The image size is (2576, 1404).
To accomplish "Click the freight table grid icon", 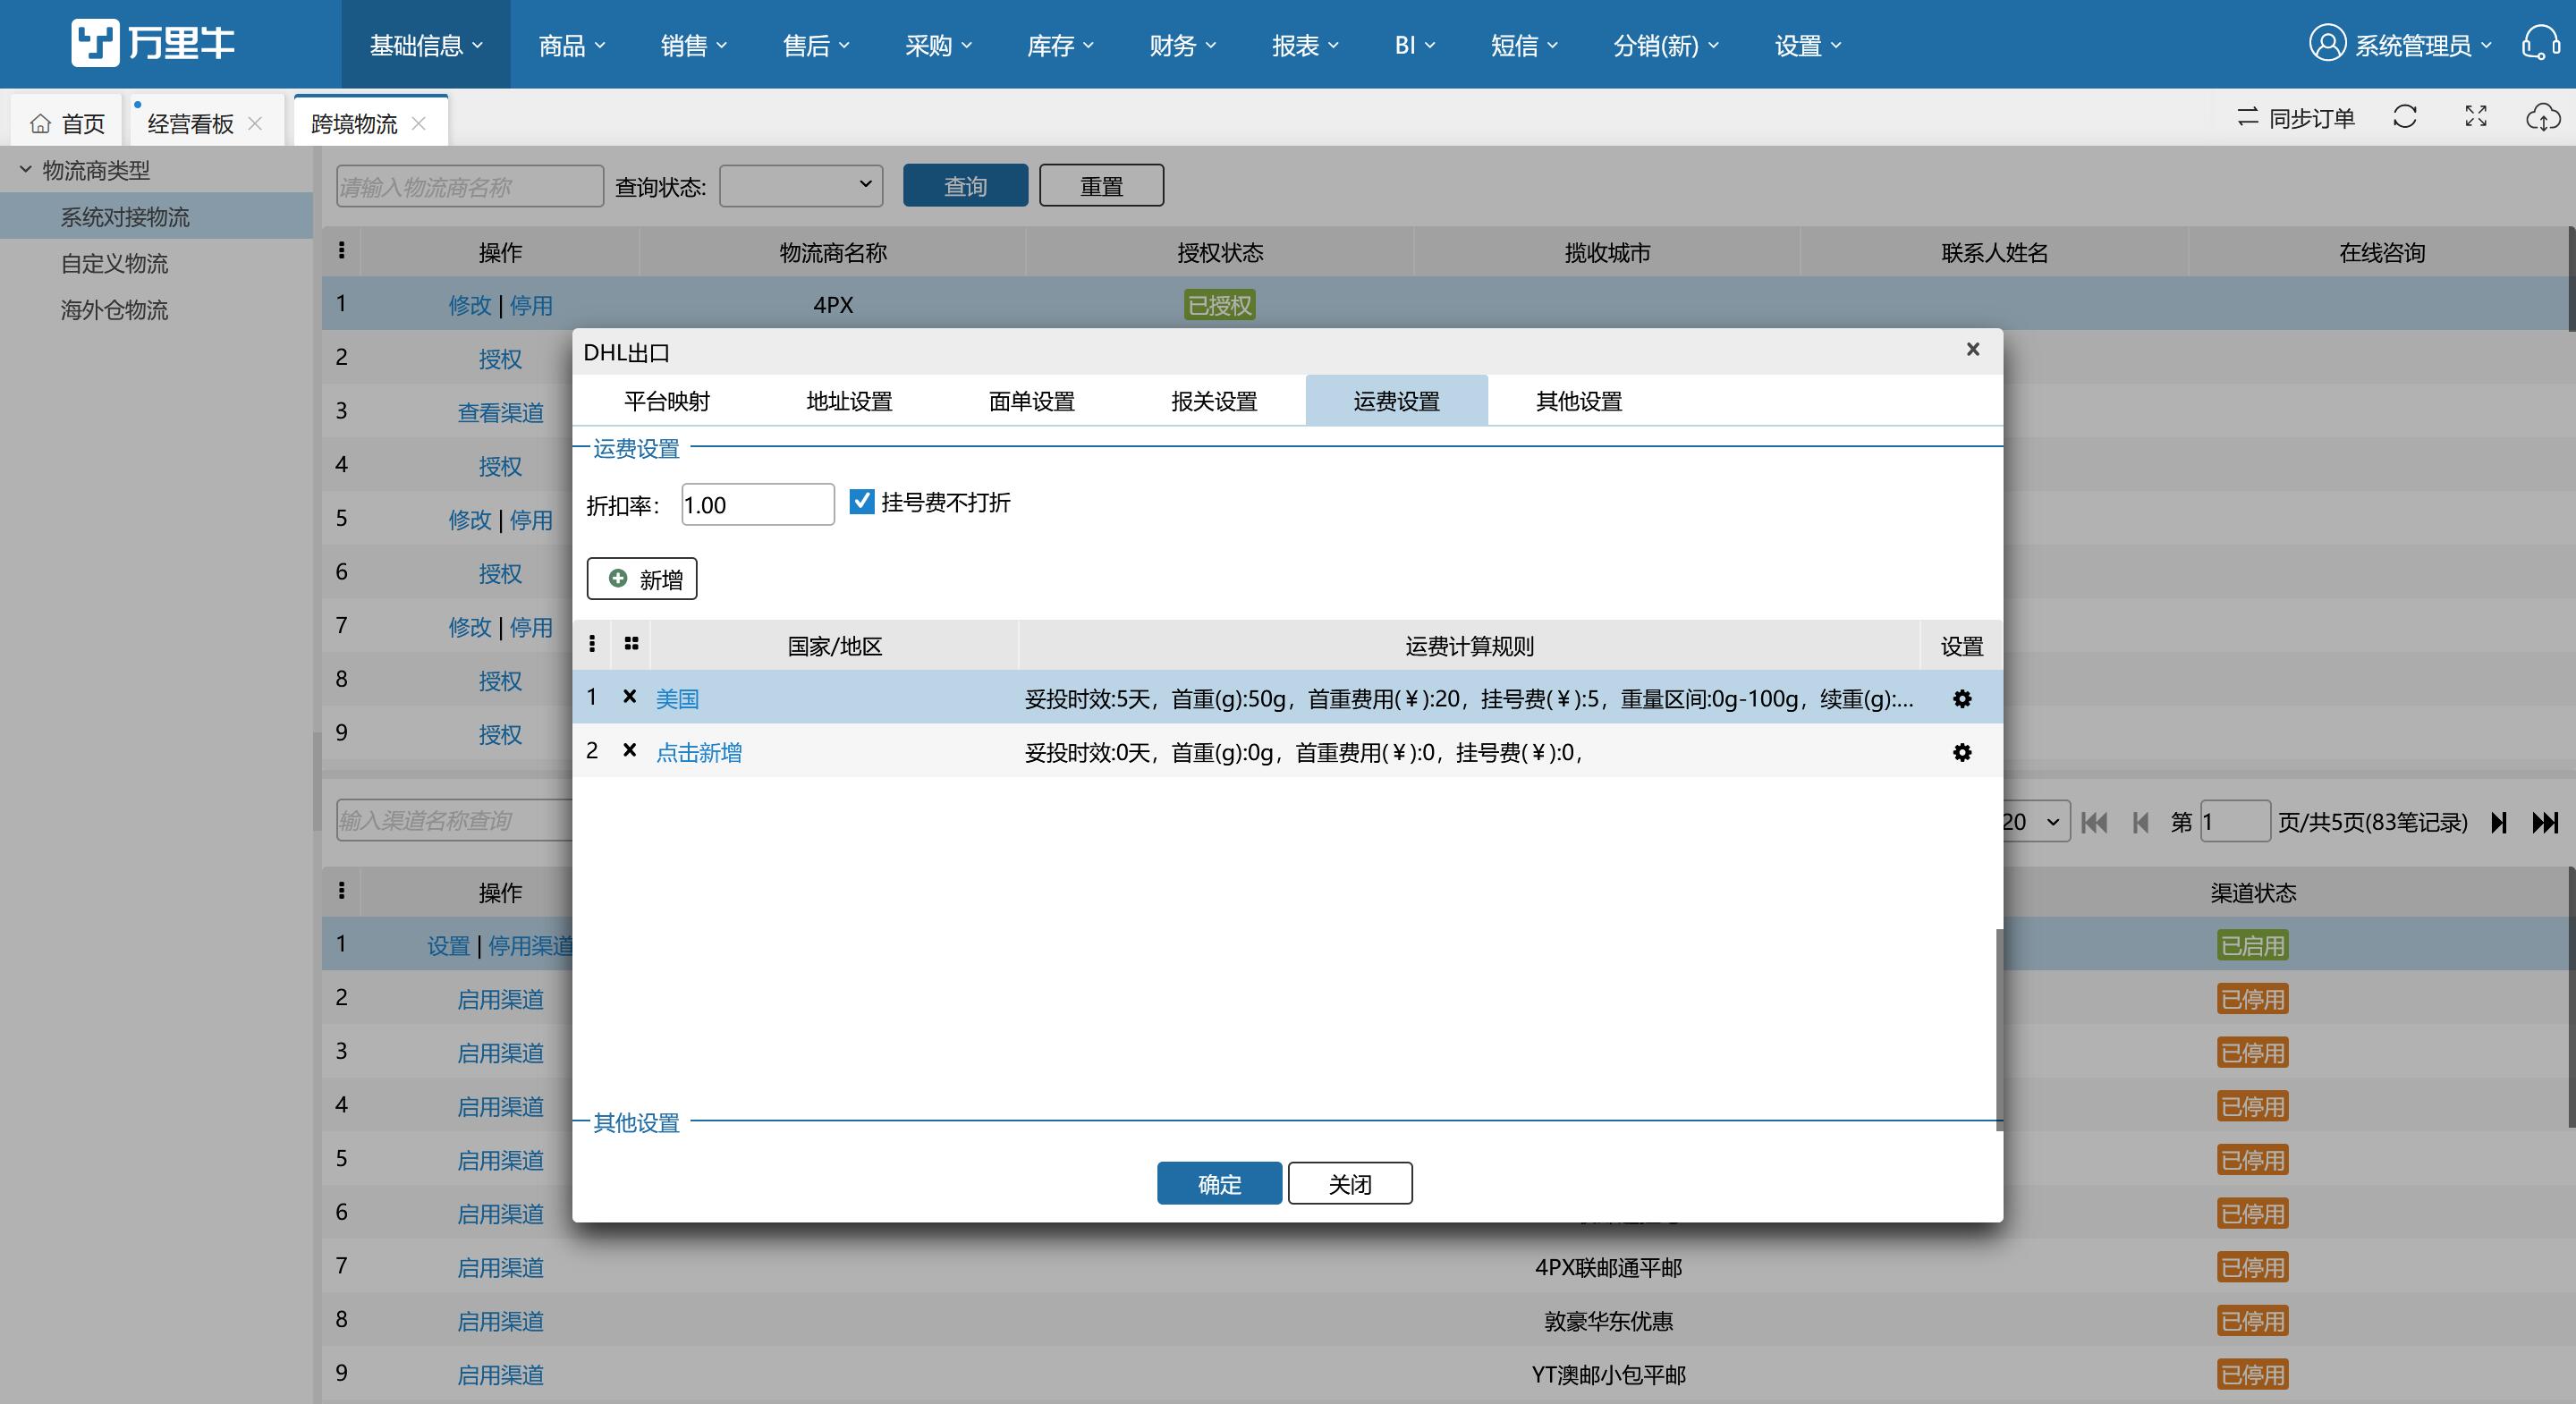I will coord(631,644).
